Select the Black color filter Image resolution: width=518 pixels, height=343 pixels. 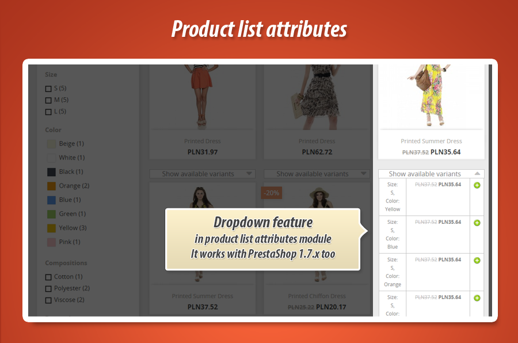pyautogui.click(x=50, y=171)
